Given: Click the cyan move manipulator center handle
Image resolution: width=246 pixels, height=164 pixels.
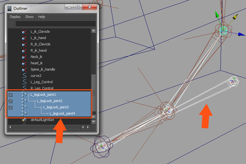Looking at the screenshot, I should (x=223, y=30).
